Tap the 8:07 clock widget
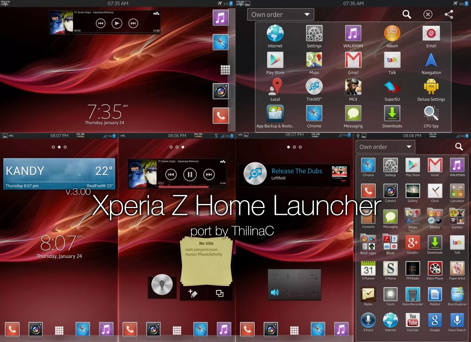Image resolution: width=471 pixels, height=342 pixels. click(x=60, y=246)
